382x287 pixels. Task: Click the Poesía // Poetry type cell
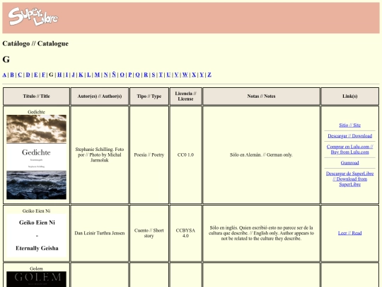[x=149, y=154]
